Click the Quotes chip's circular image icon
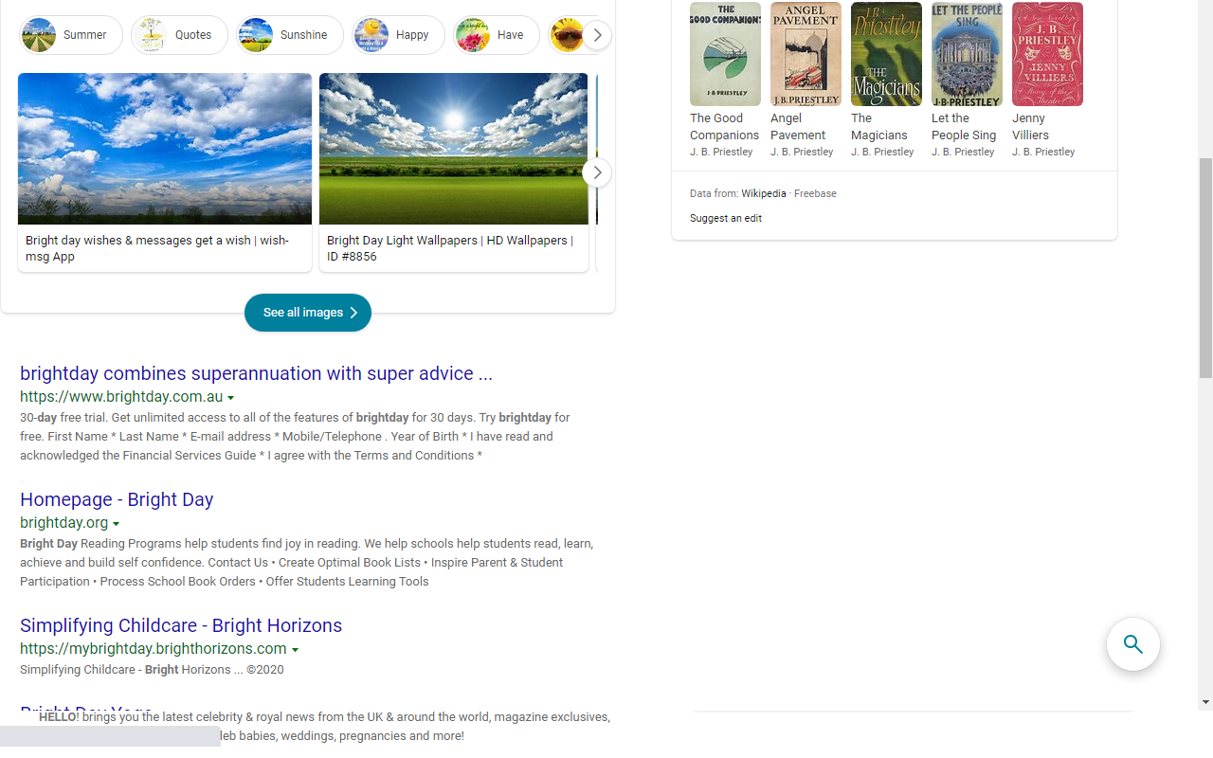The image size is (1213, 758). pos(152,34)
